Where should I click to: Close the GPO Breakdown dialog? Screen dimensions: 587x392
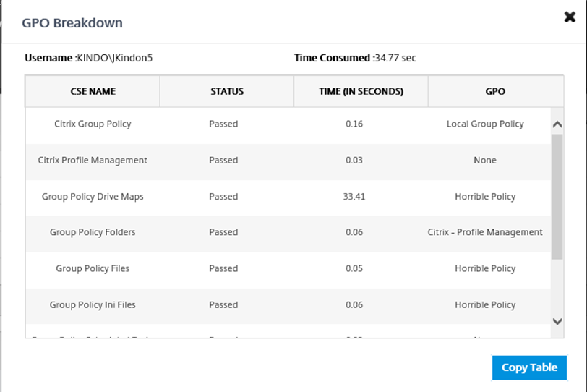(x=570, y=17)
